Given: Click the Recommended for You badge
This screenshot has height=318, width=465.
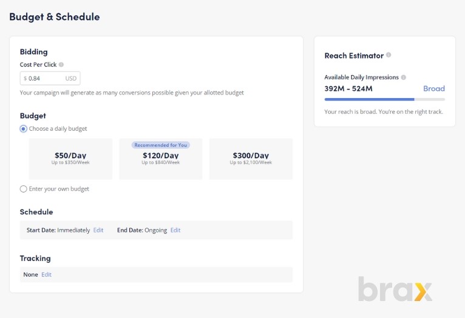Looking at the screenshot, I should (x=161, y=145).
